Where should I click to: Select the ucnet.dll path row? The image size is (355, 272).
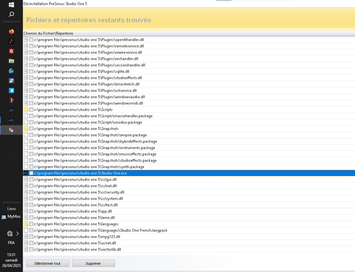click(x=189, y=243)
